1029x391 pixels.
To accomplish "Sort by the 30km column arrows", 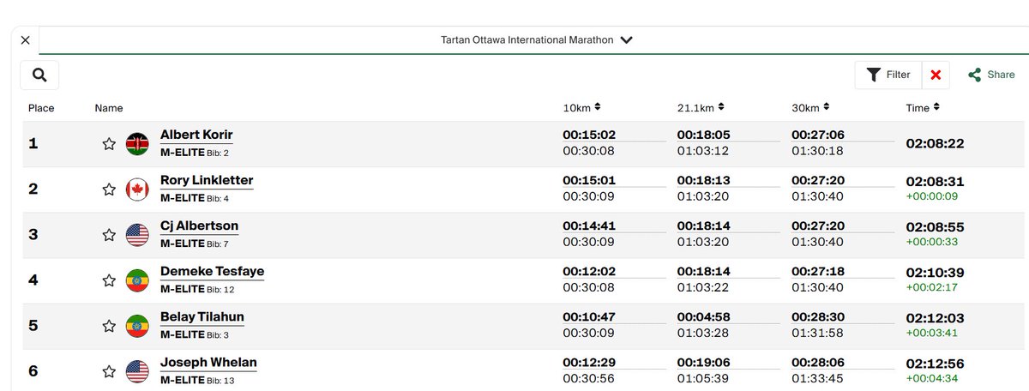I will tap(827, 107).
